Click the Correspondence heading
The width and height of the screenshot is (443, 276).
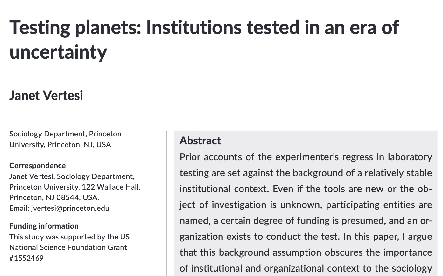coord(38,166)
